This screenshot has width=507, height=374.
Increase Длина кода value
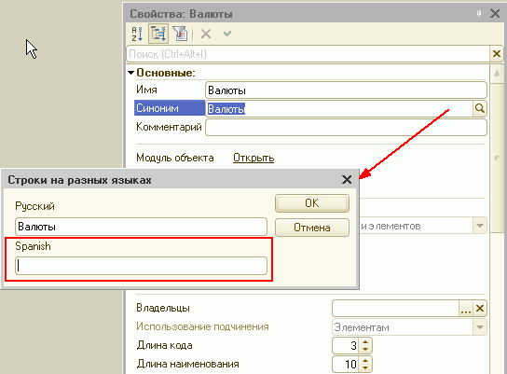365,342
